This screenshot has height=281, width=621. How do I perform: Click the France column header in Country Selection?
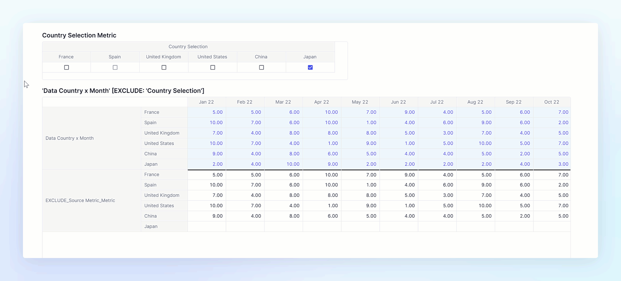[x=66, y=57]
